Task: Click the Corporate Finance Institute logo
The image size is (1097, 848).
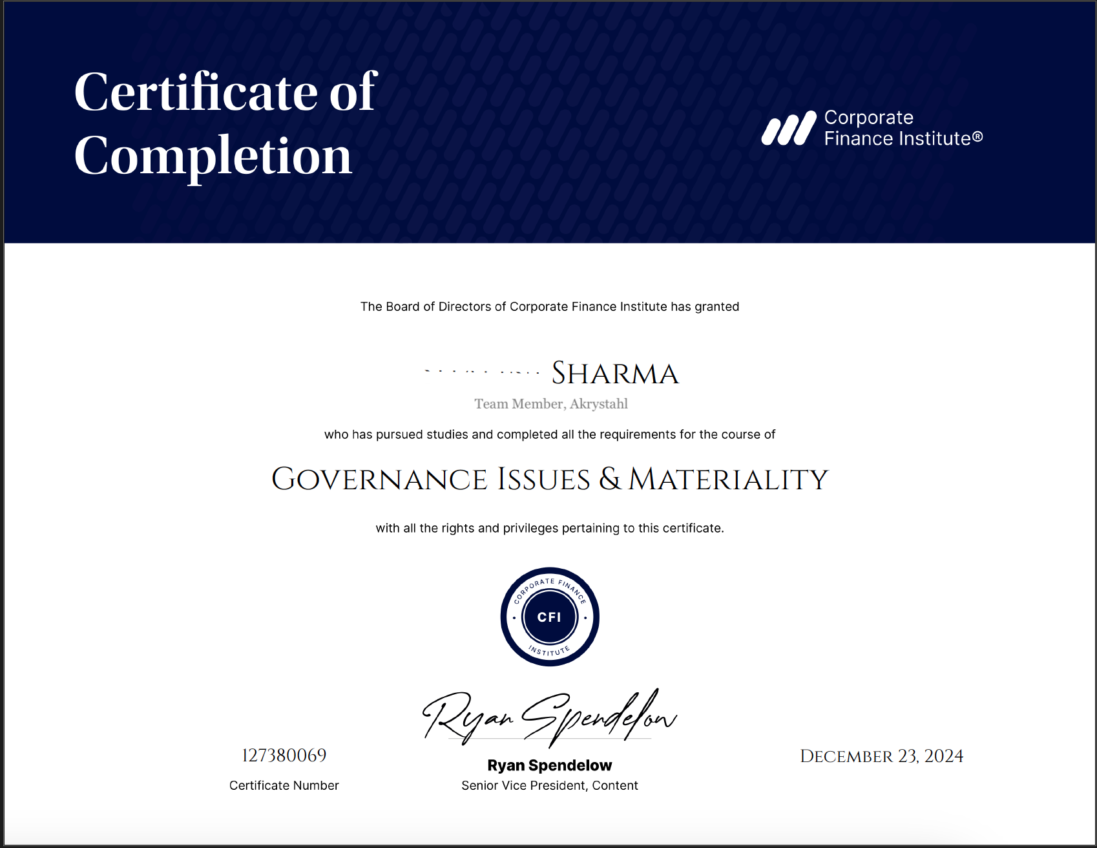Action: coord(872,127)
